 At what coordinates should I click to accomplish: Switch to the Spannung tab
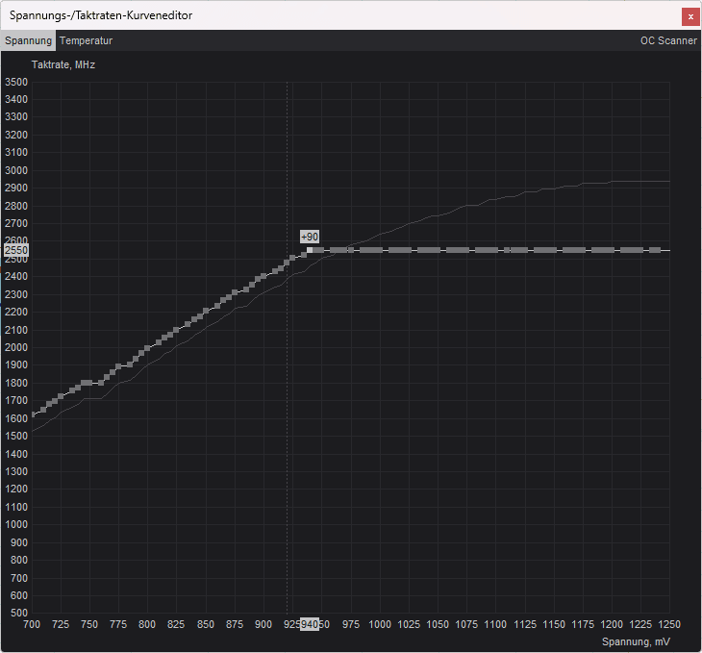click(28, 40)
